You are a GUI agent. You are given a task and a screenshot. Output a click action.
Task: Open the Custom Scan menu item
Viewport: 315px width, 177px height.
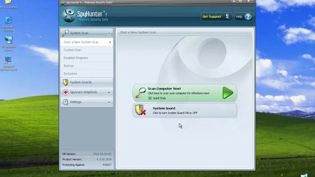[87, 50]
